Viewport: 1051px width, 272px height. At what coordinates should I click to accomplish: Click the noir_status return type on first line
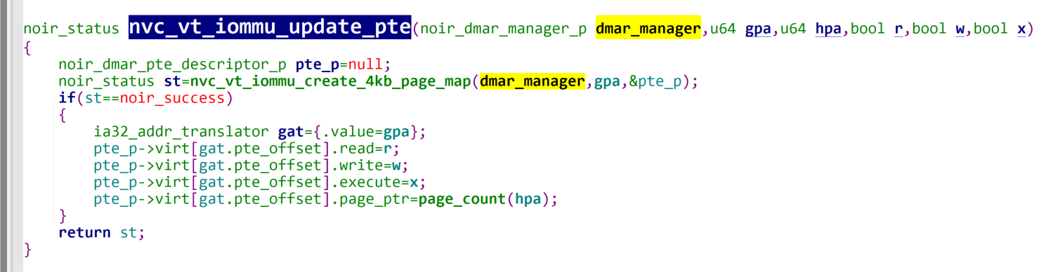click(x=71, y=30)
